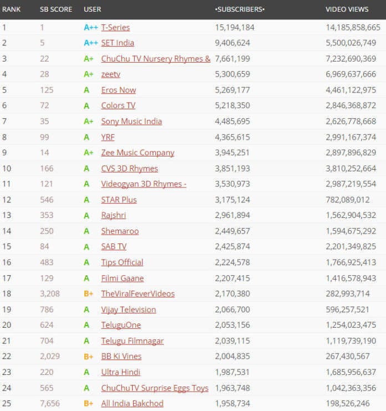Image resolution: width=386 pixels, height=411 pixels.
Task: Select video views value 14,185,858,665
Action: (x=353, y=28)
